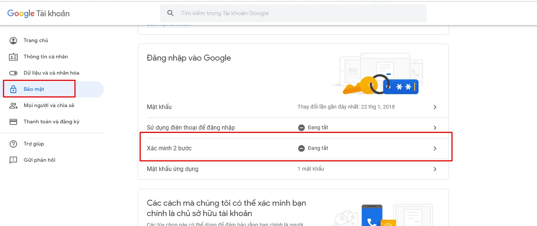This screenshot has width=537, height=226.
Task: Click the Bảo mật lock icon
Action: (13, 89)
